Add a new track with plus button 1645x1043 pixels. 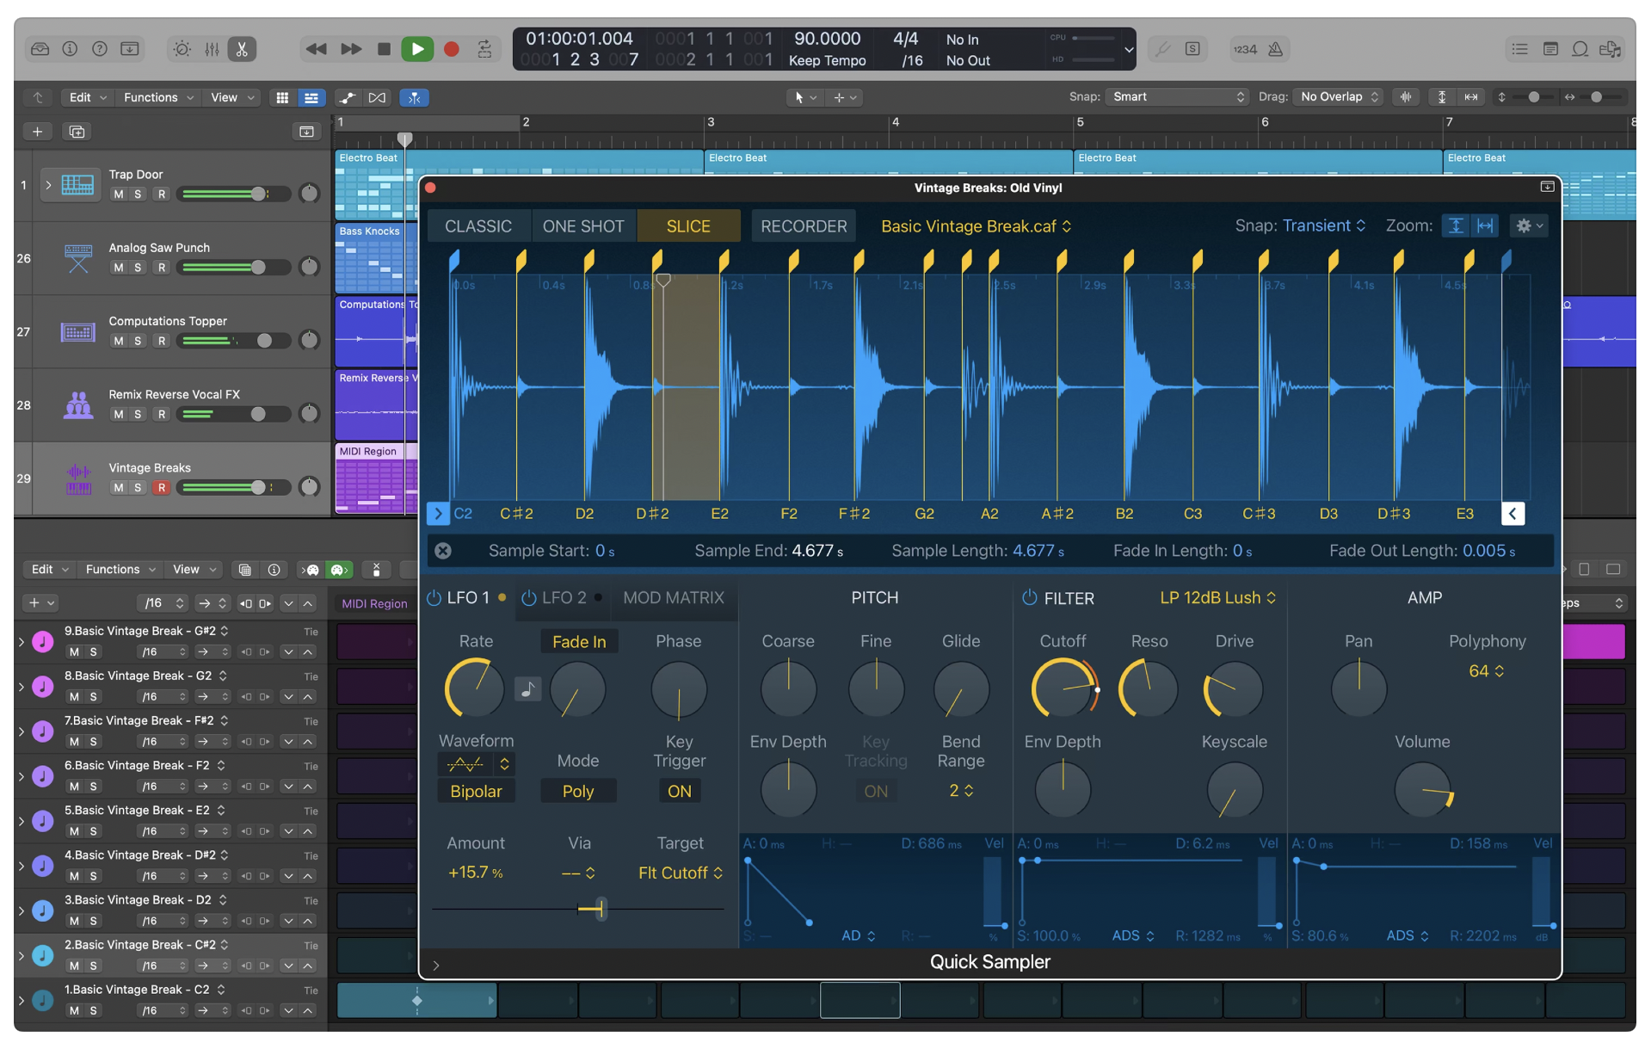pos(37,132)
